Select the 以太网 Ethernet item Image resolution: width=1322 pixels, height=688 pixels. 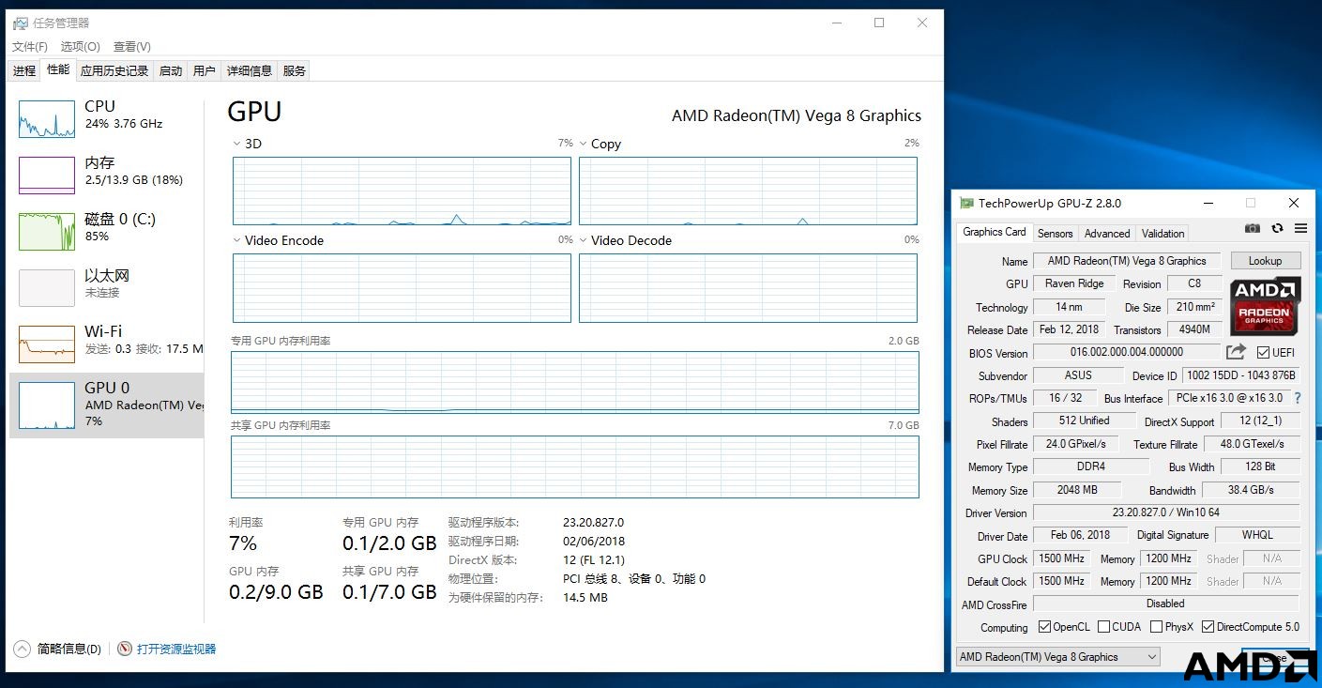coord(106,288)
